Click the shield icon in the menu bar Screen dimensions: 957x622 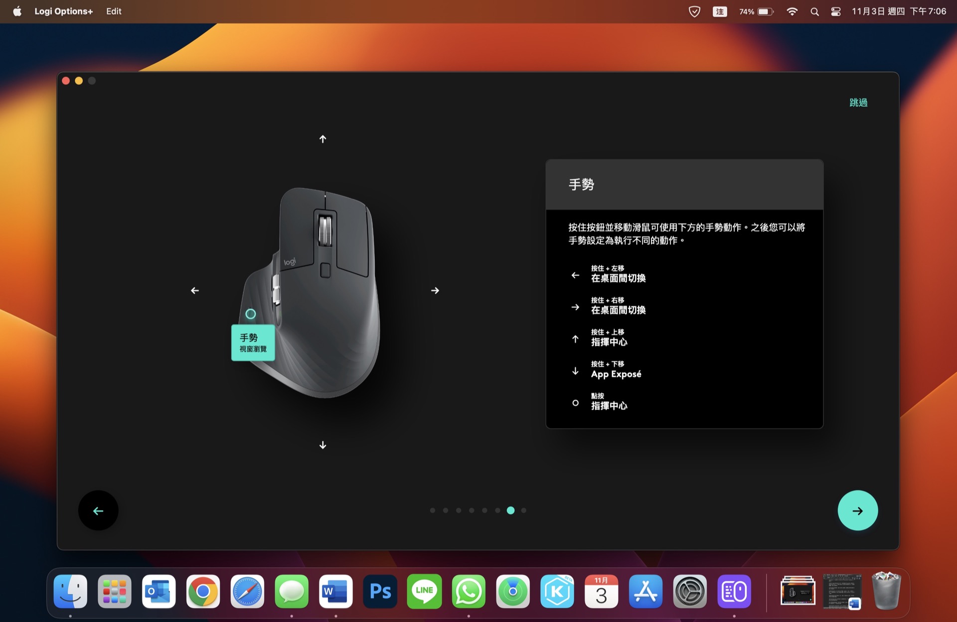(x=694, y=11)
